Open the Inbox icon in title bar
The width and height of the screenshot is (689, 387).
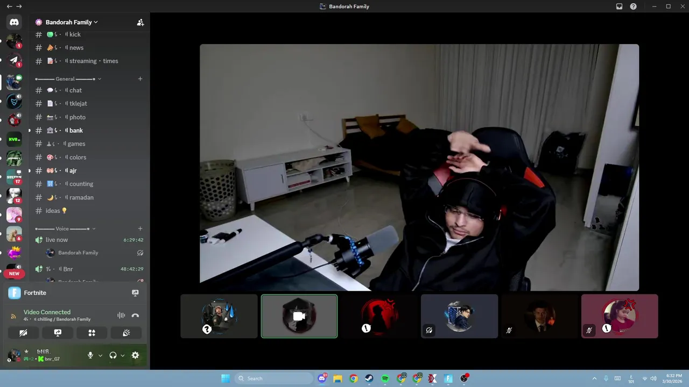point(619,6)
